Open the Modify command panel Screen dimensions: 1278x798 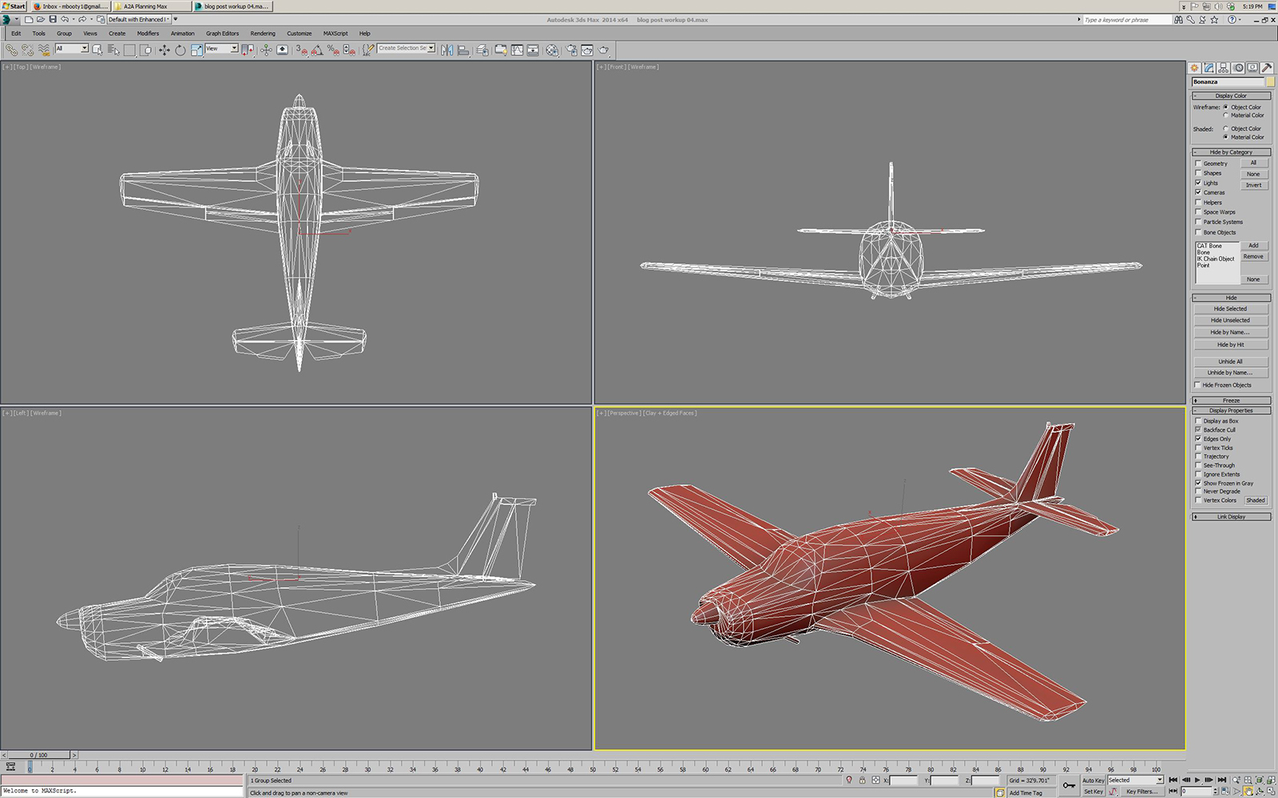1209,68
